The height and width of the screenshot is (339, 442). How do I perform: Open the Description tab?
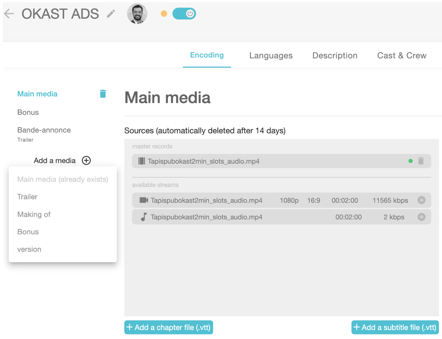click(335, 55)
